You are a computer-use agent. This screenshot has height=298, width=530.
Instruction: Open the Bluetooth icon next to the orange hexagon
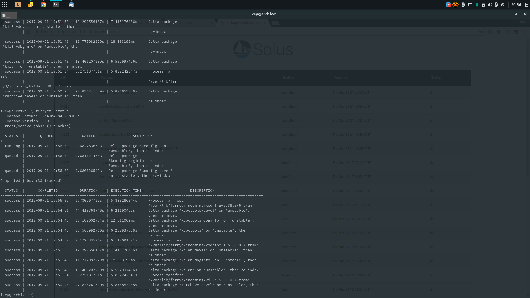(x=463, y=5)
